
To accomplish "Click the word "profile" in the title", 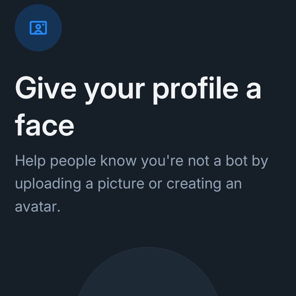I will click(195, 90).
